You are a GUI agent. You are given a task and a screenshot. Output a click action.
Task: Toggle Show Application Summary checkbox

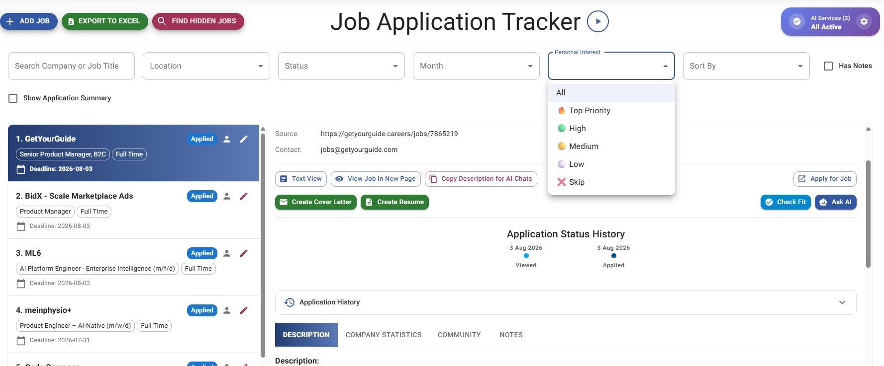13,98
